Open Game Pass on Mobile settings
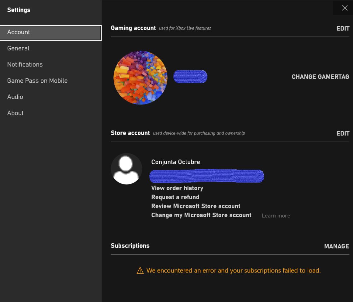This screenshot has height=302, width=353. tap(37, 81)
